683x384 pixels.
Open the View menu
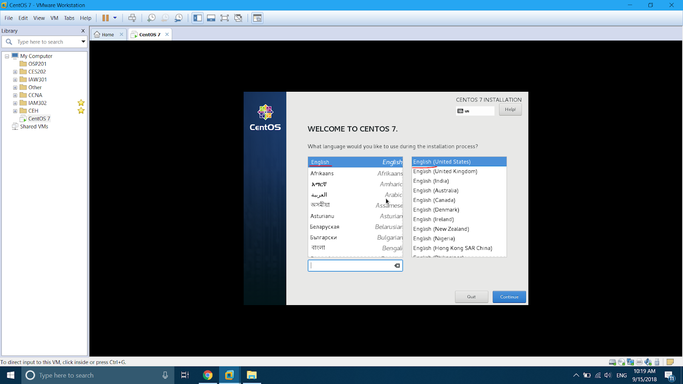39,18
